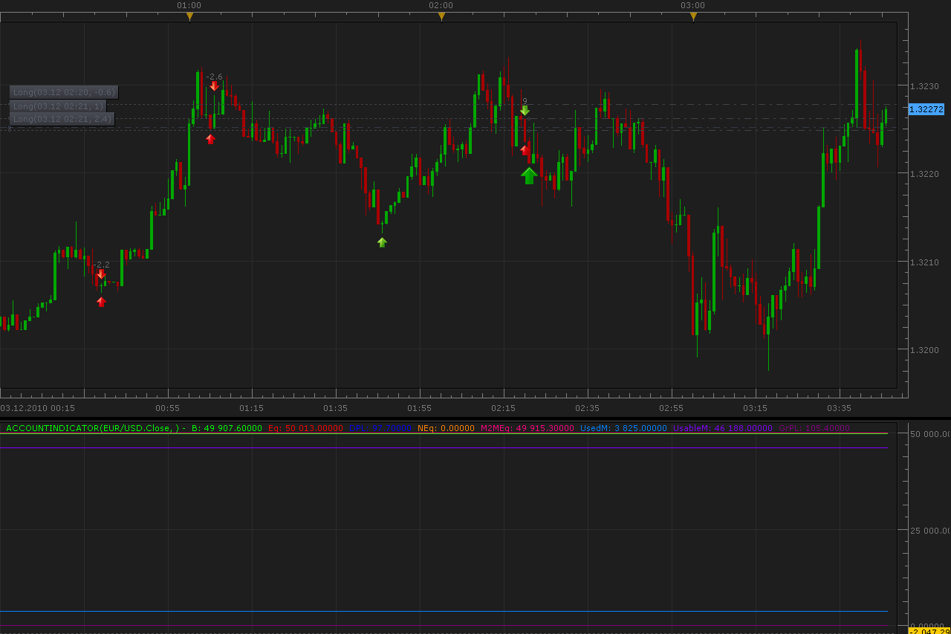This screenshot has width=951, height=634.
Task: Click the 02:55 time axis label
Action: [x=671, y=408]
